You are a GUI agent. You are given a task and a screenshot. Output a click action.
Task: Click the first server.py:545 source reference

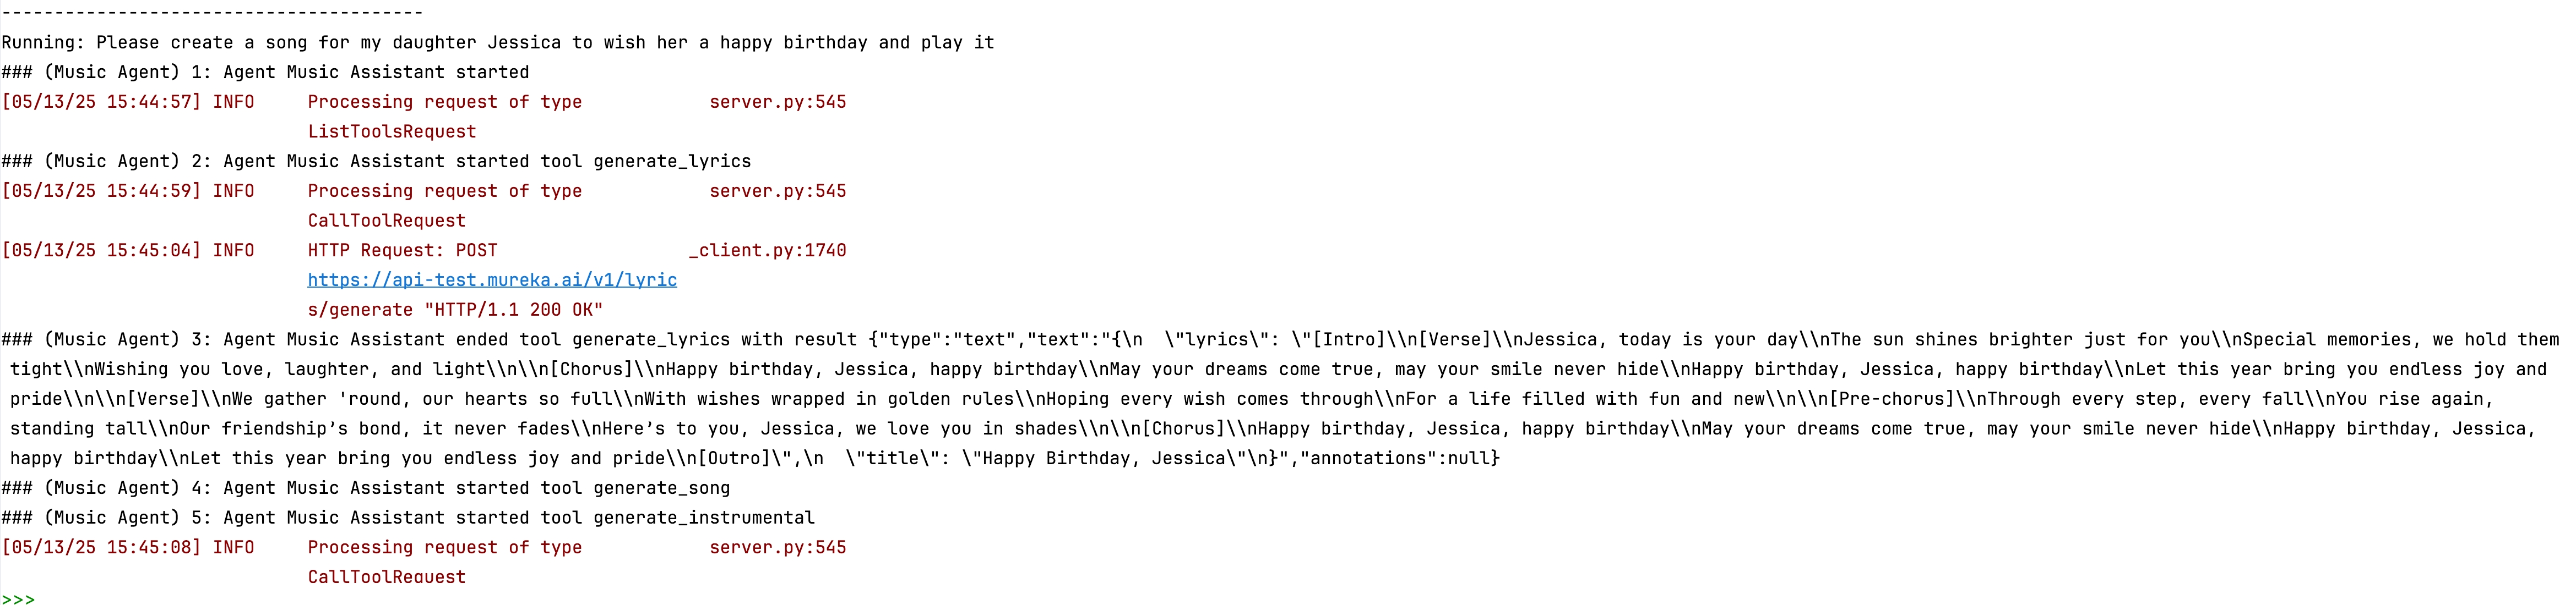(x=778, y=102)
